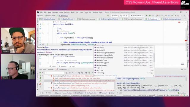Hide unit tests panel with minimize dash
The image size is (190, 107).
pos(185,69)
